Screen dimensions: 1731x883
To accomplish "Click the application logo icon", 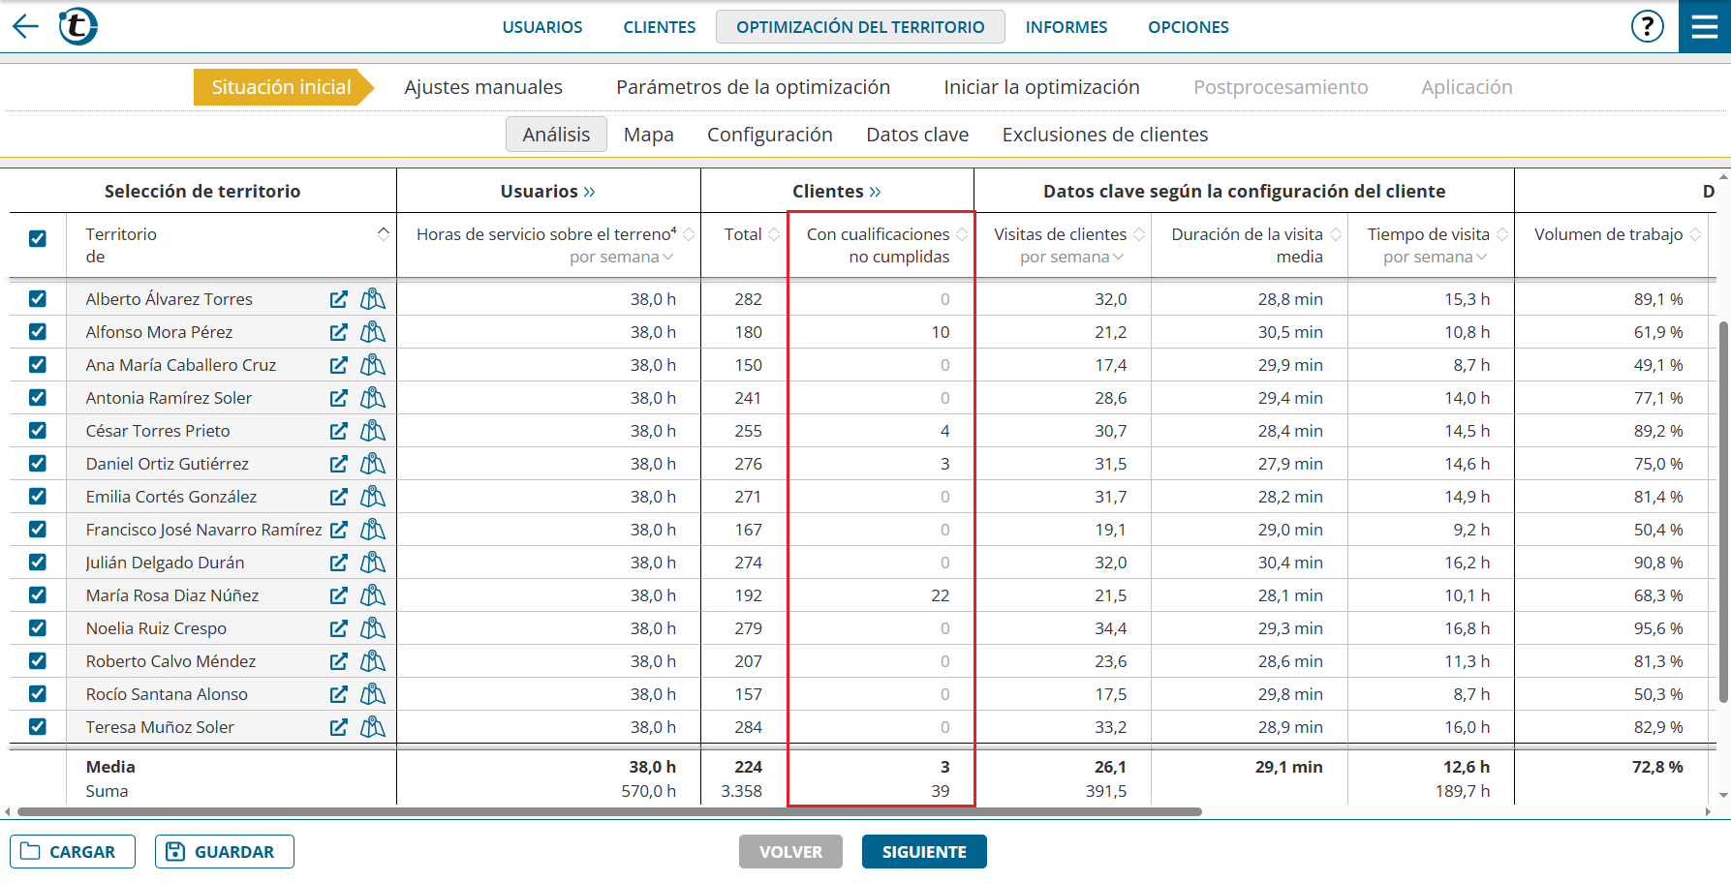I will (77, 26).
